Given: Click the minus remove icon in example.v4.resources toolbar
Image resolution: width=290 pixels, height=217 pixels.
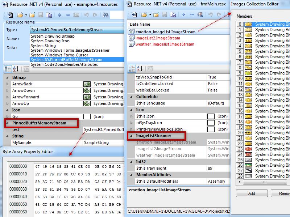Looking at the screenshot, I should tap(68, 15).
